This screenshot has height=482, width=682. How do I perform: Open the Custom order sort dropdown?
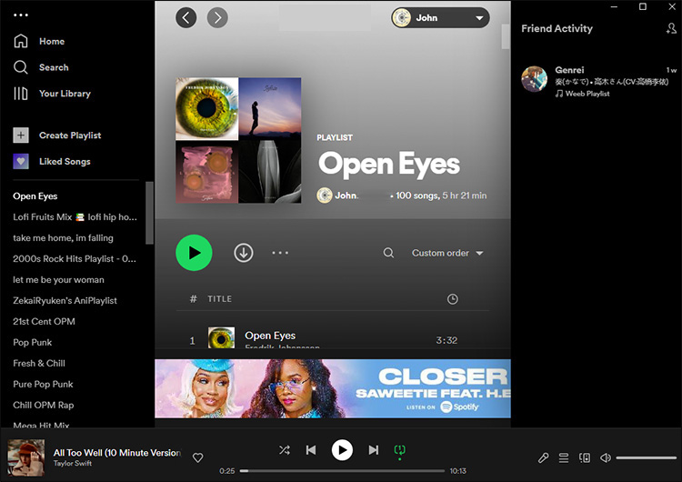[x=447, y=253]
